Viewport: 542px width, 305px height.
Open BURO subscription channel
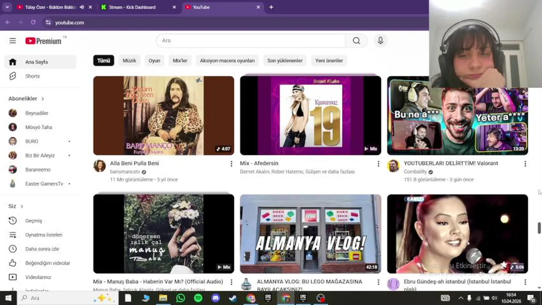[40, 141]
